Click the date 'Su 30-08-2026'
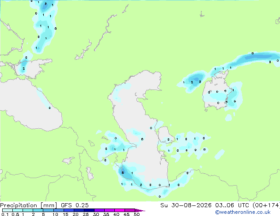The image size is (280, 216). click(186, 205)
